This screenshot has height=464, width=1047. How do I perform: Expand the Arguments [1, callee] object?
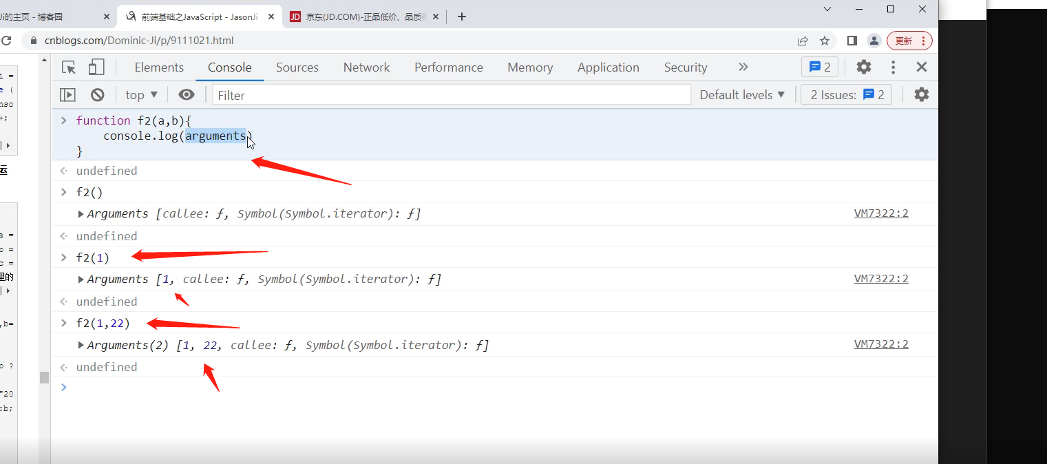click(x=81, y=279)
